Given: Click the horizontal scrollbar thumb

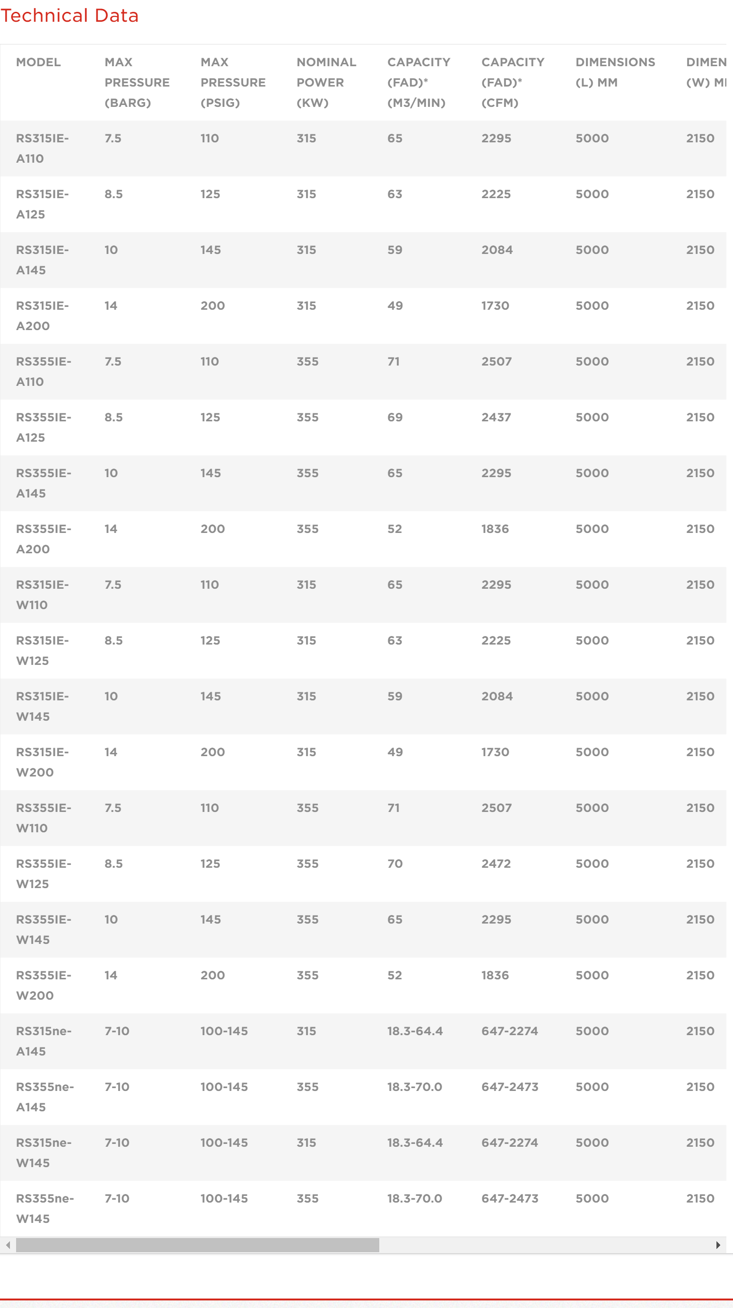Looking at the screenshot, I should tap(198, 1245).
